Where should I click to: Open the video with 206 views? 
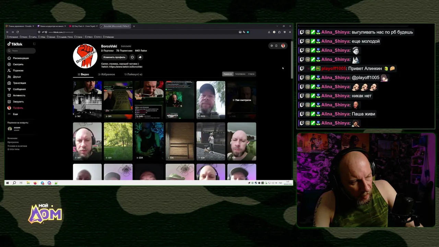tap(211, 141)
